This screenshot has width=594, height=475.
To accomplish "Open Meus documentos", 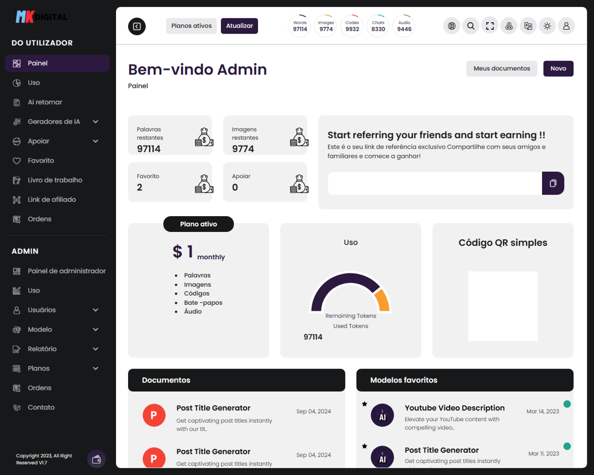I will [x=501, y=68].
